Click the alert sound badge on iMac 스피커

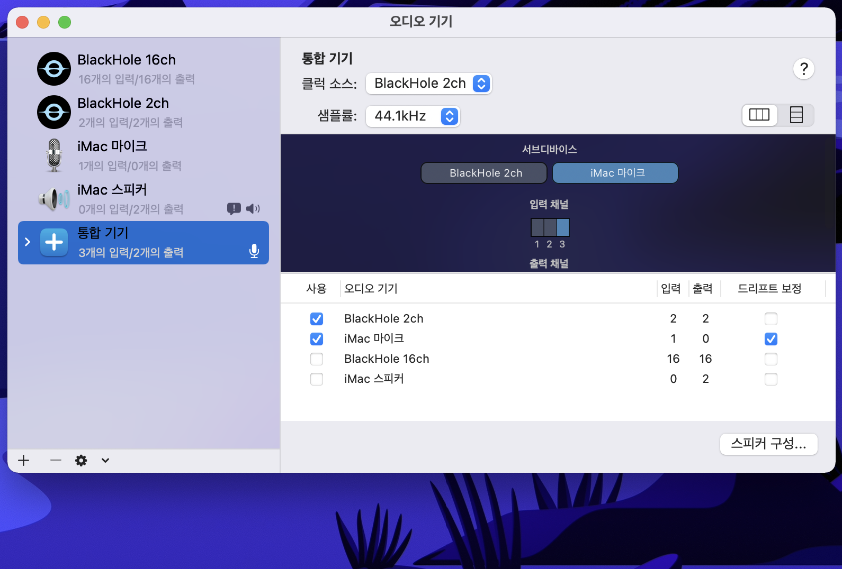coord(234,208)
